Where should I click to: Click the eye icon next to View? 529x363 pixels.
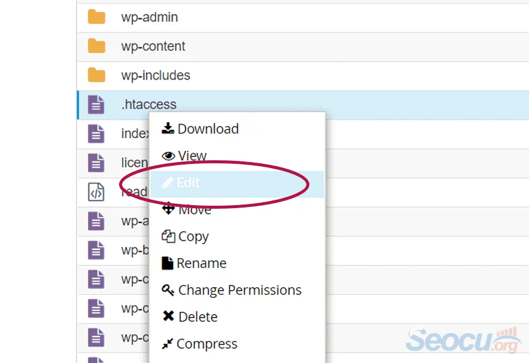[168, 155]
